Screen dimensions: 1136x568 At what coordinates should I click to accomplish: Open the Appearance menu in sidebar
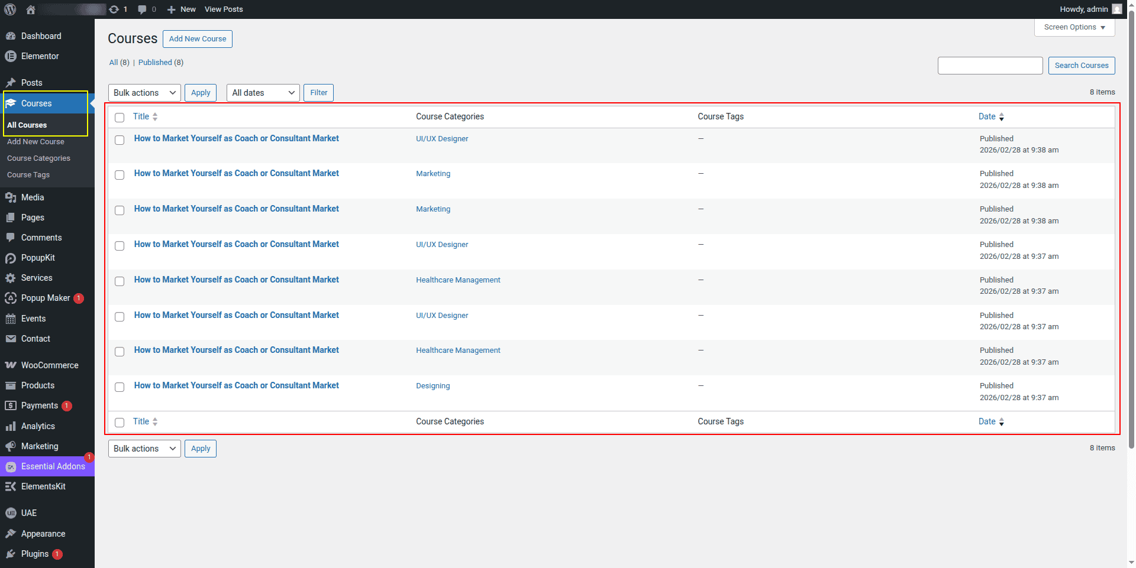43,534
